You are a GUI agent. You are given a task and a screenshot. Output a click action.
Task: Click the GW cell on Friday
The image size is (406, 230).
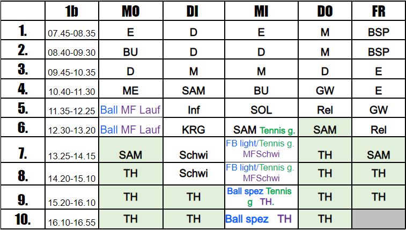(379, 108)
